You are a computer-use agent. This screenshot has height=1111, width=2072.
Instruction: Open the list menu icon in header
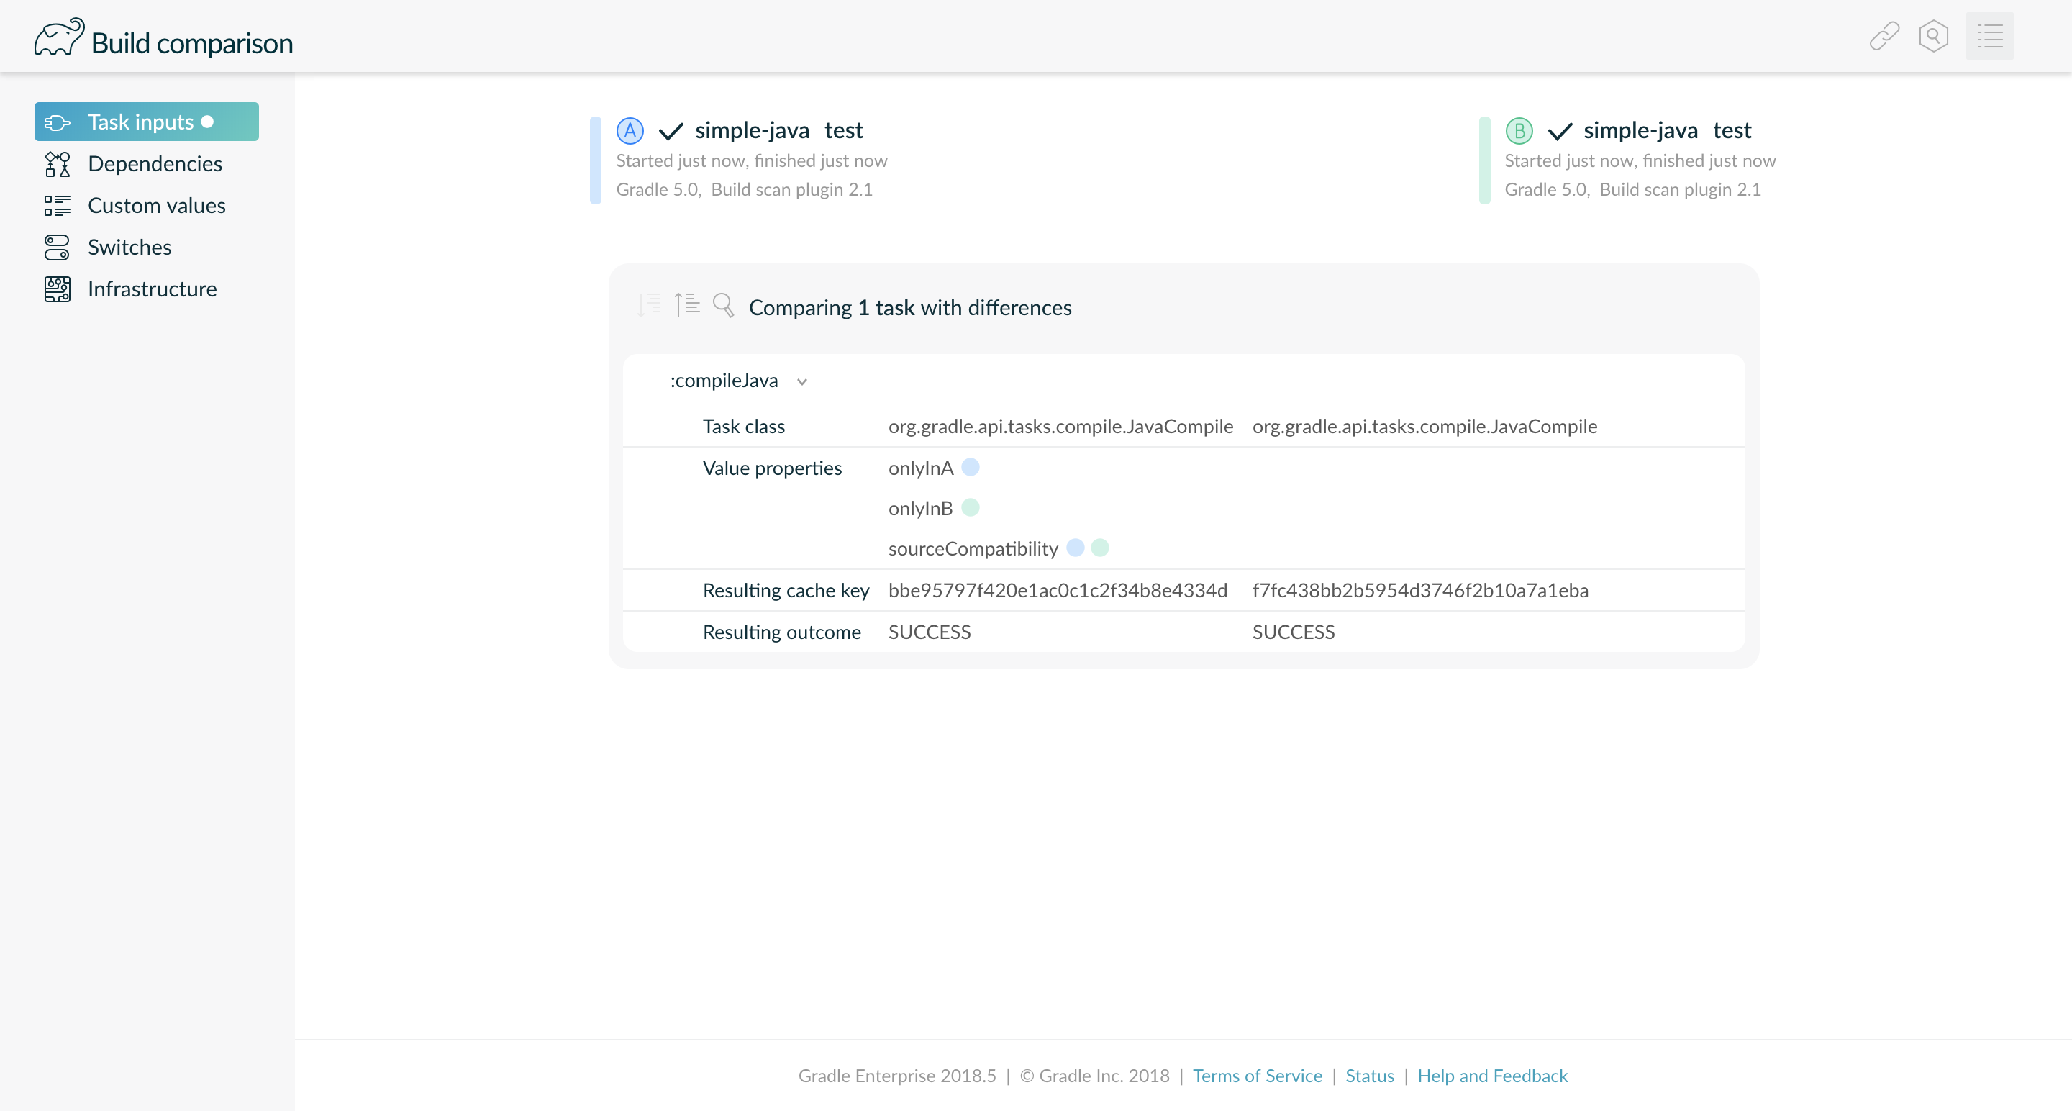coord(1989,36)
